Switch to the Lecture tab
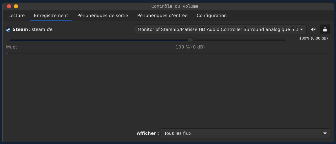The width and height of the screenshot is (336, 144). 17,16
